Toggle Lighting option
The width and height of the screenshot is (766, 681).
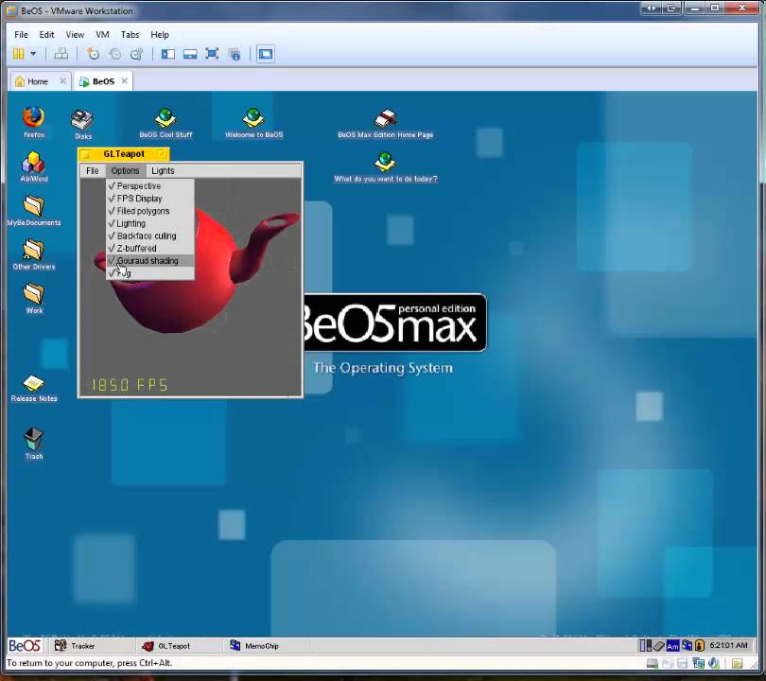pyautogui.click(x=150, y=223)
